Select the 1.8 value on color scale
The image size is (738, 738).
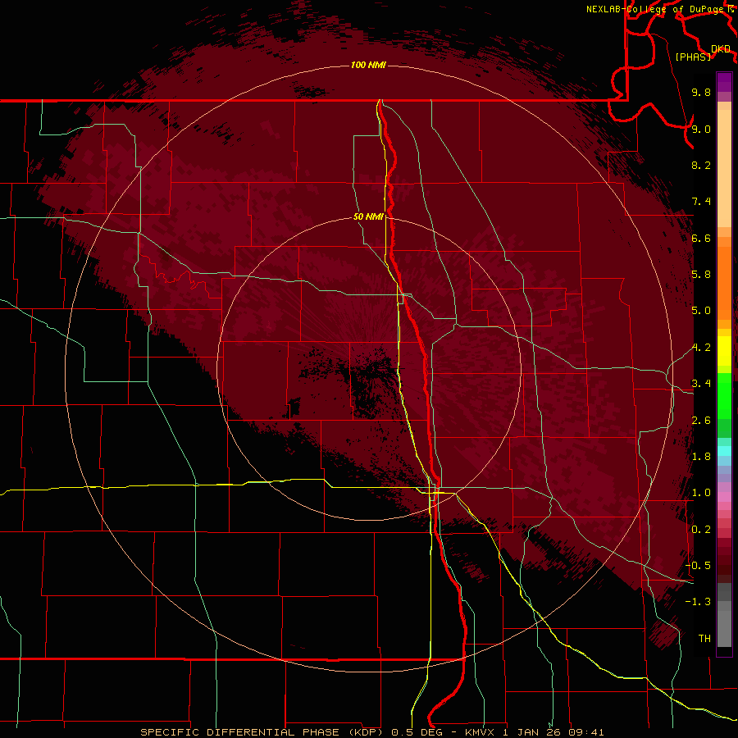(701, 457)
